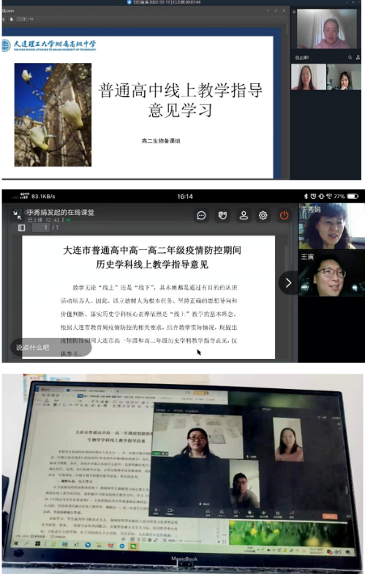
Task: Open the chat bubble icon in online classroom
Action: 201,216
